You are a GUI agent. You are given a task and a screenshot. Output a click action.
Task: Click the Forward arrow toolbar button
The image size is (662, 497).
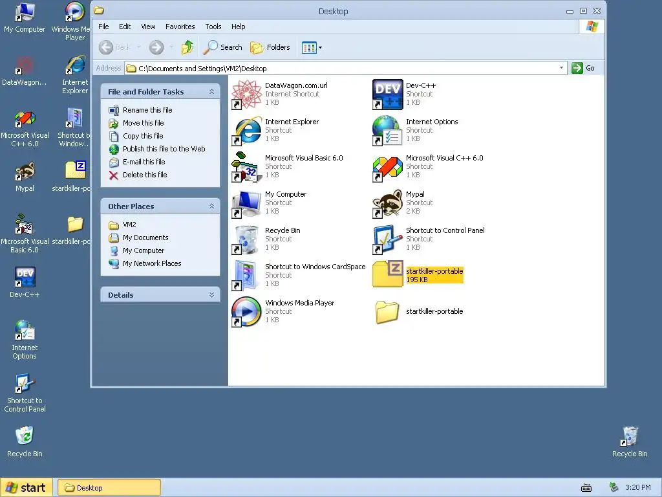click(x=156, y=47)
